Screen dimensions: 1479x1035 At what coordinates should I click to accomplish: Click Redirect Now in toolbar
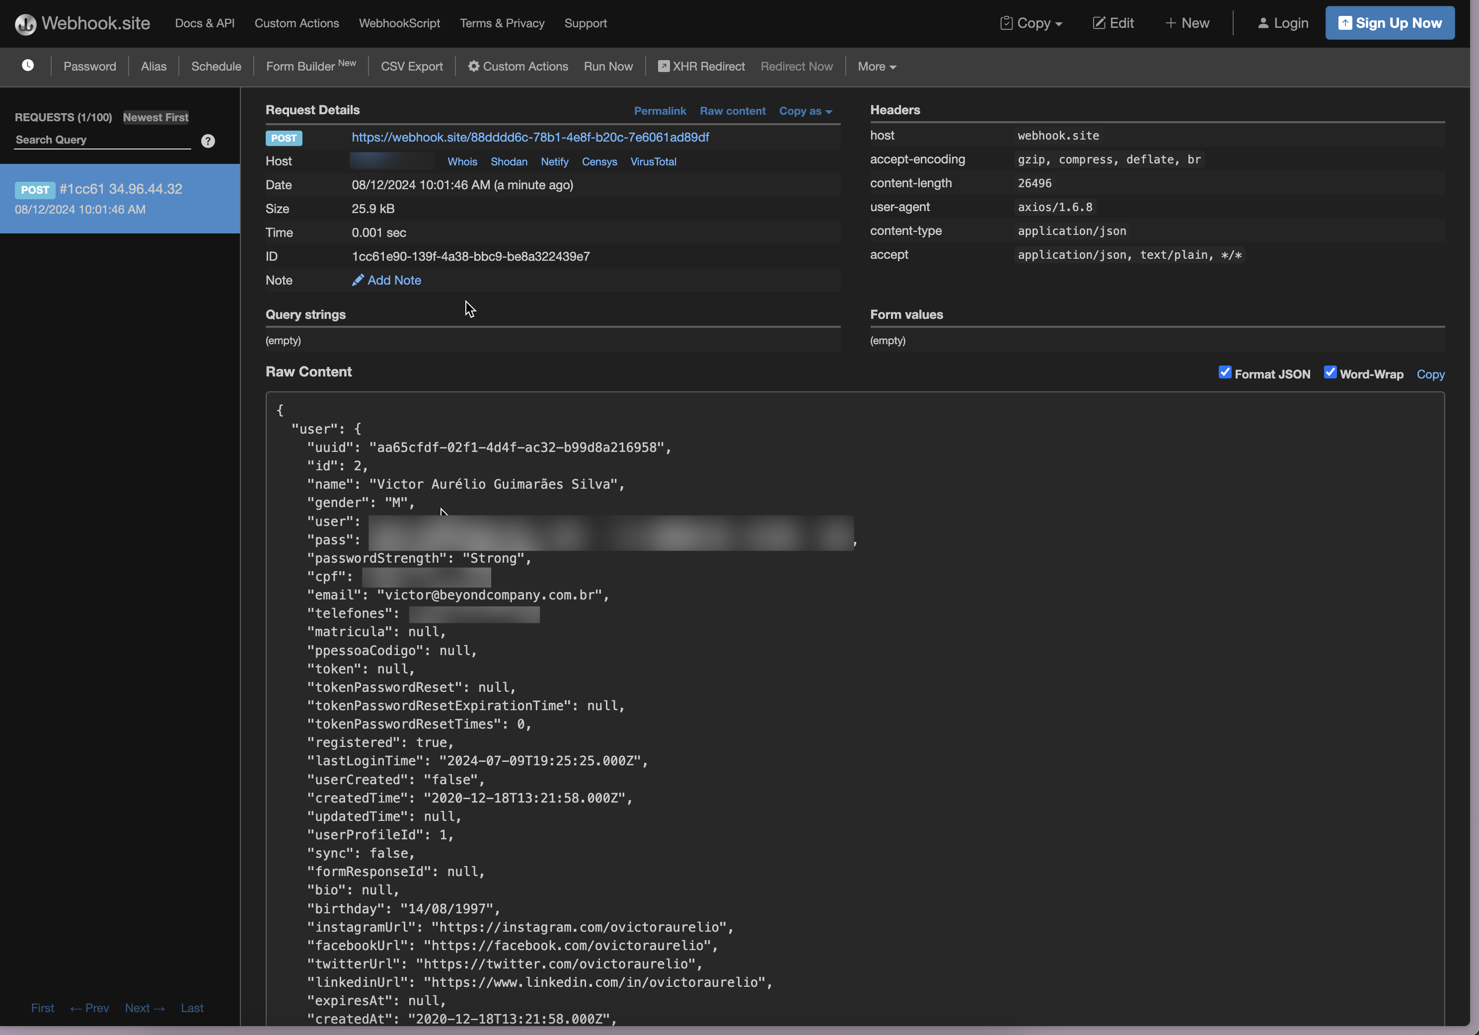coord(797,67)
